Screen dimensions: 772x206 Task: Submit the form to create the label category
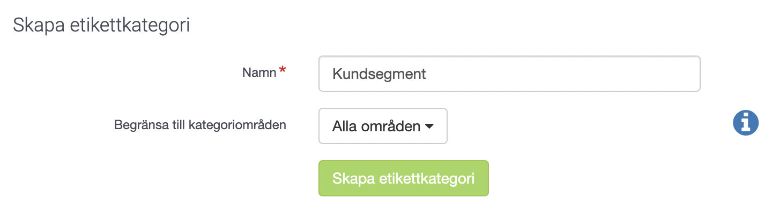(x=404, y=178)
